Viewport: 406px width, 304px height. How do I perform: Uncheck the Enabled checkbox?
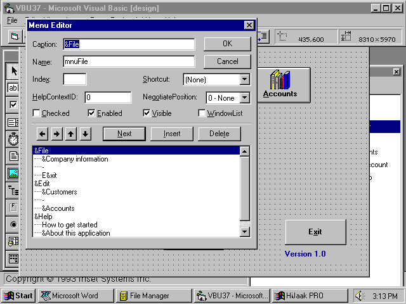point(92,113)
